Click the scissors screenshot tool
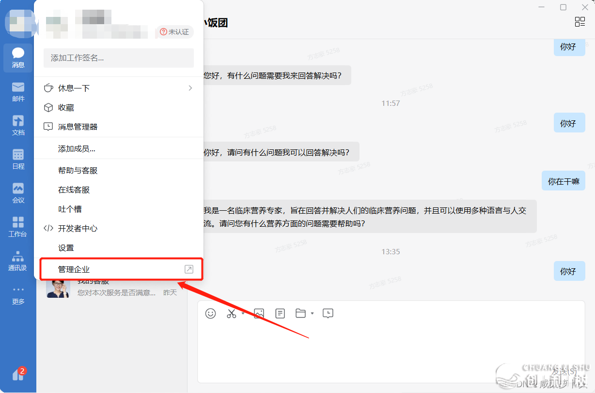 coord(231,313)
